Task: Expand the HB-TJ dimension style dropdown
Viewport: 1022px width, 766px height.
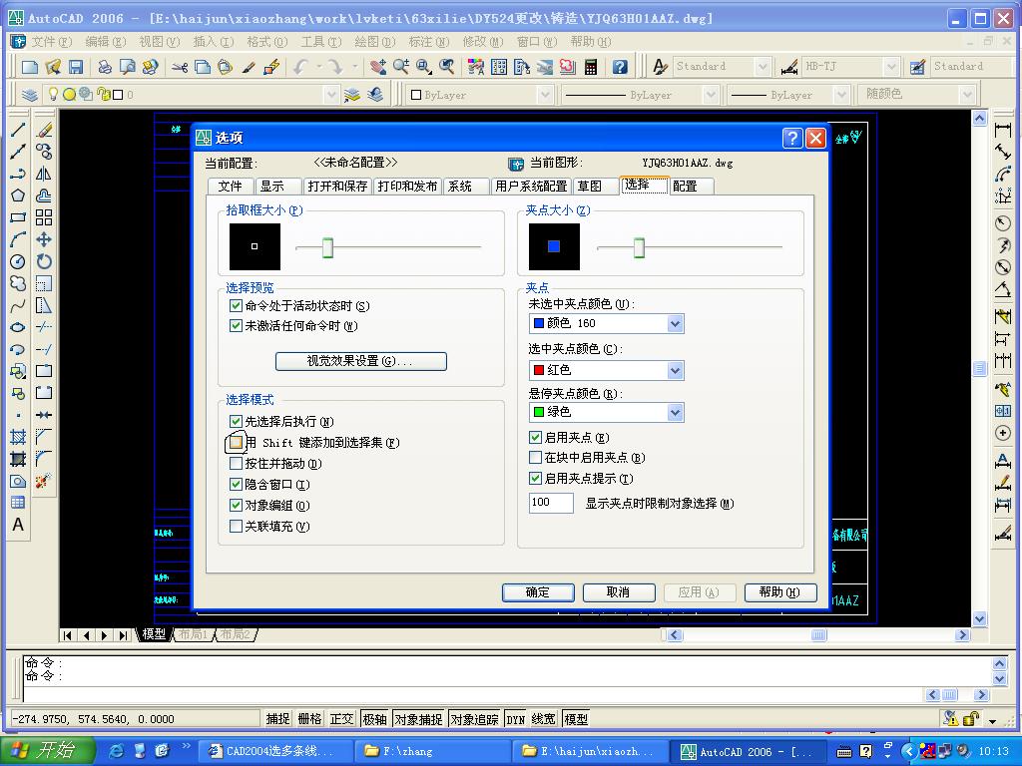Action: click(x=891, y=67)
